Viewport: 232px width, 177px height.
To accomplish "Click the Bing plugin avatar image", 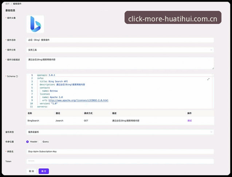I will [35, 24].
